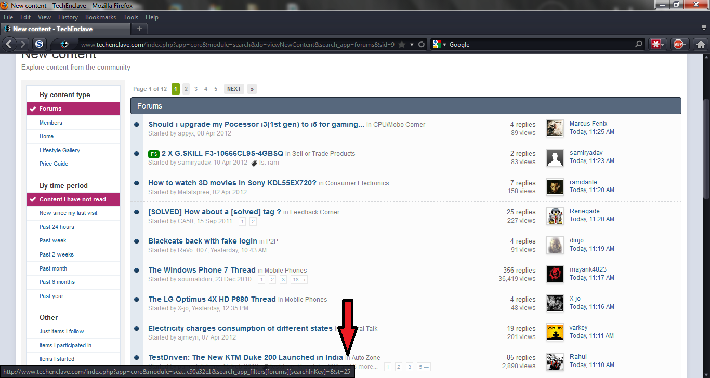Screen dimensions: 710x378
Task: Click in the Google search input field
Action: click(x=541, y=45)
